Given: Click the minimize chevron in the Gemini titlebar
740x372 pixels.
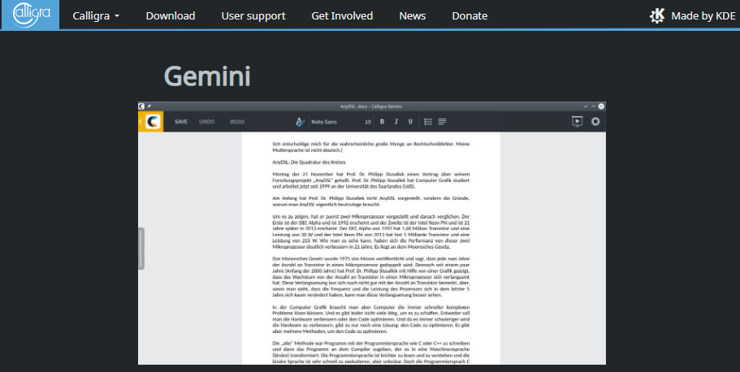Looking at the screenshot, I should (586, 106).
